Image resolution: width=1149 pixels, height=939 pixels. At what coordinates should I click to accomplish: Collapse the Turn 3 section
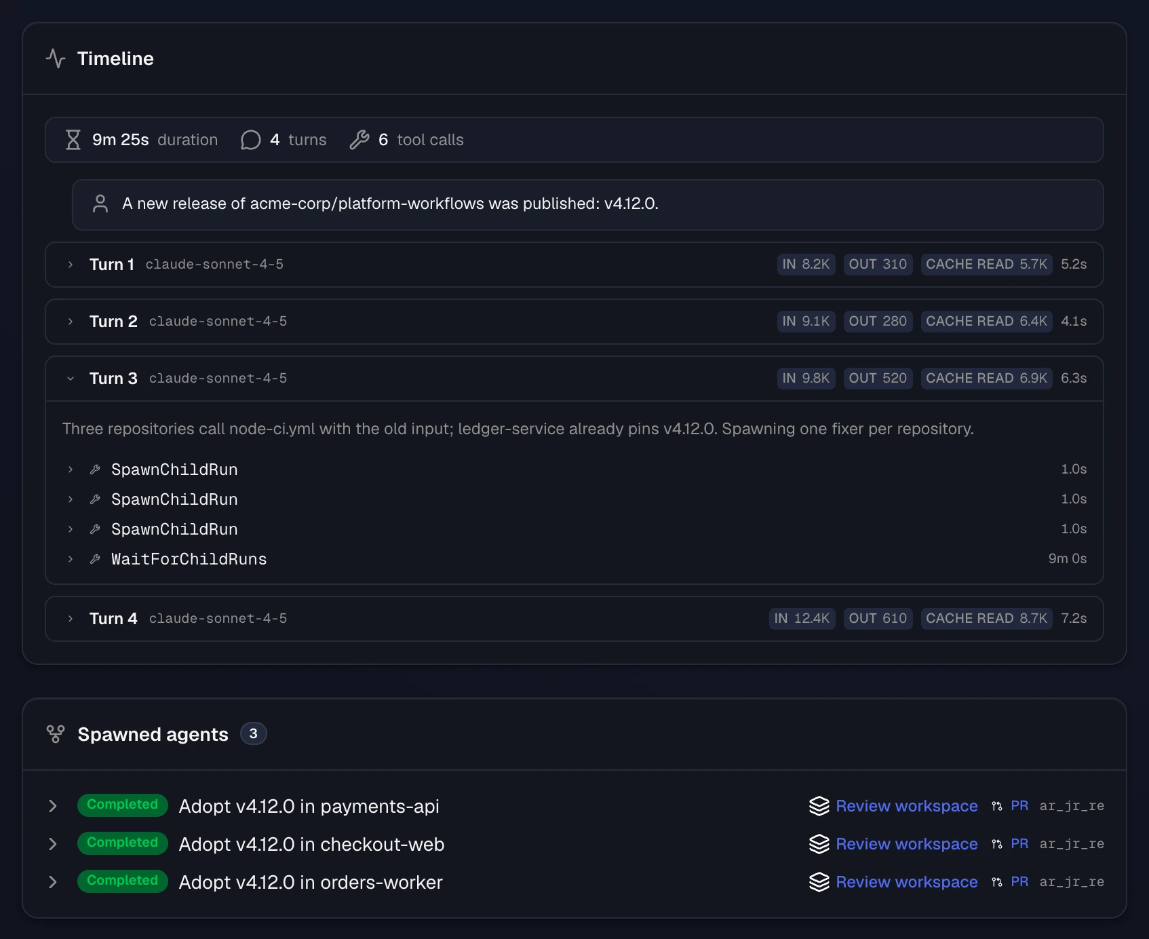(71, 379)
